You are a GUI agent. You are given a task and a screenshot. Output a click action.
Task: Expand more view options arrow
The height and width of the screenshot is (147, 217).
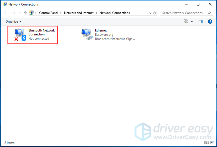192,22
